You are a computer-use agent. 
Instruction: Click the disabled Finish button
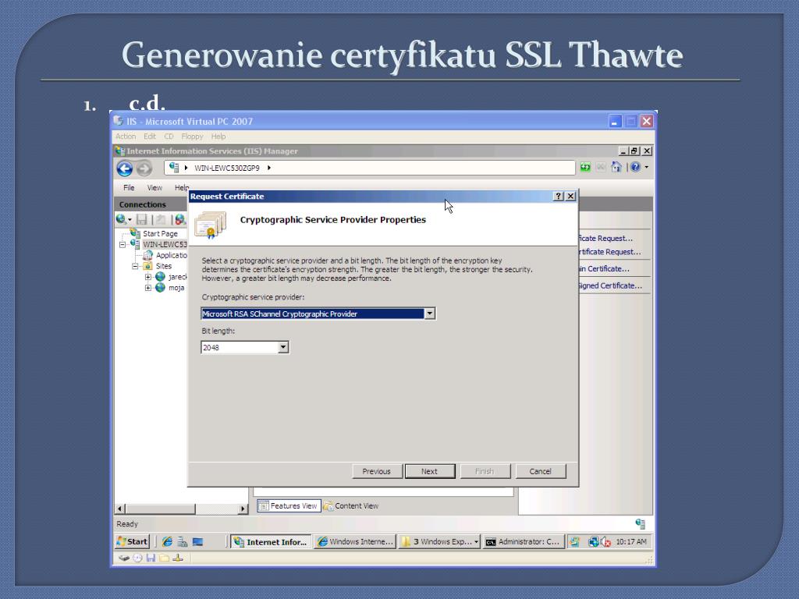pyautogui.click(x=485, y=471)
